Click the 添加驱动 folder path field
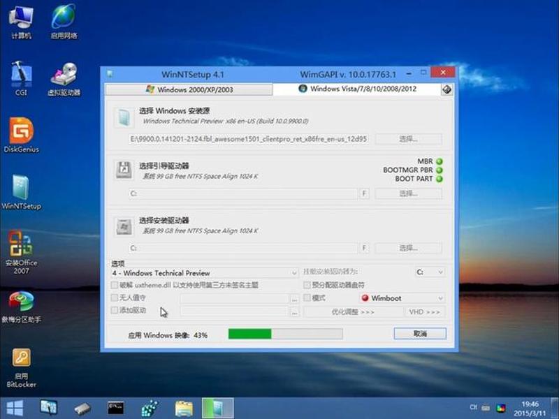This screenshot has height=419, width=559. [x=234, y=311]
